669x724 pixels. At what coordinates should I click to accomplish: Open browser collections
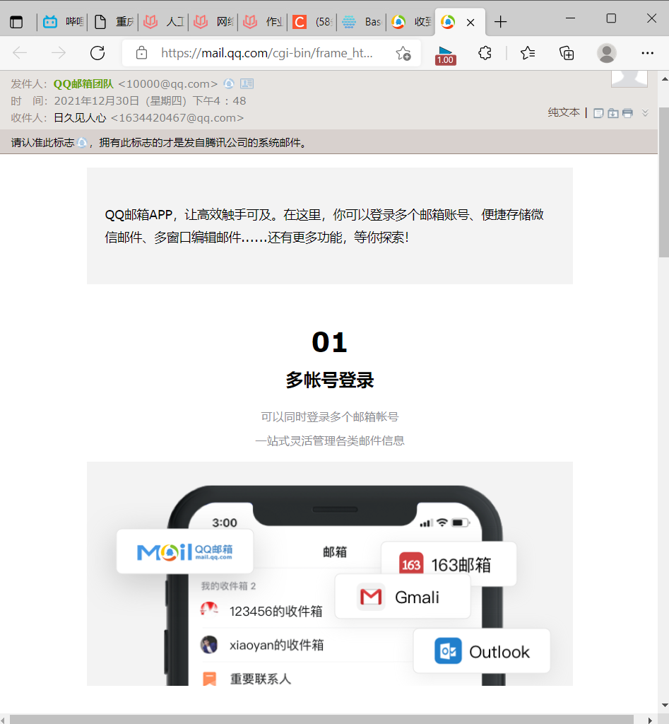(567, 53)
